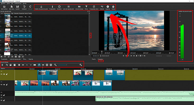194x105 pixels.
Task: Open the Ayuda menu
Action: 25,3
